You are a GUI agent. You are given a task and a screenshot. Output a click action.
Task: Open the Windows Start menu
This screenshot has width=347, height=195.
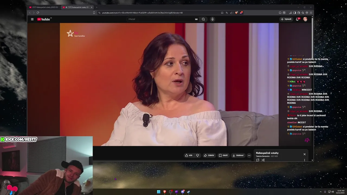click(x=159, y=192)
